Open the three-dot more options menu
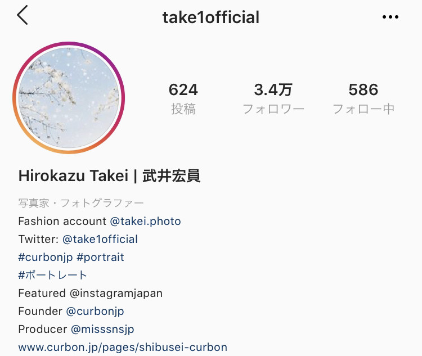Viewport: 422px width, 356px height. [x=390, y=17]
